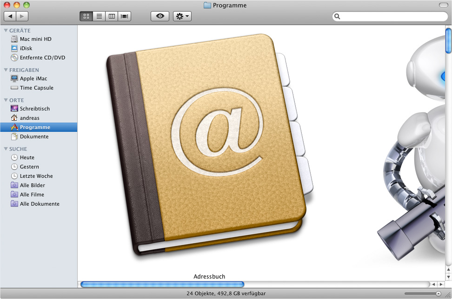Click the scroll up arrow
Image resolution: width=452 pixels, height=299 pixels.
tap(448, 270)
